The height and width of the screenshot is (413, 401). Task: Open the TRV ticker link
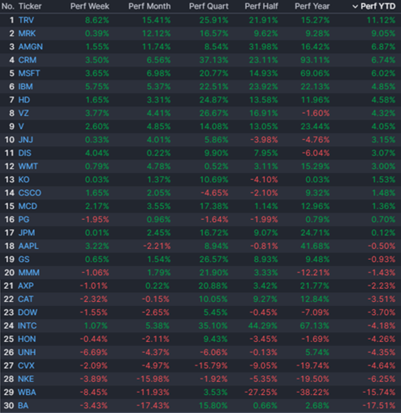pos(26,21)
